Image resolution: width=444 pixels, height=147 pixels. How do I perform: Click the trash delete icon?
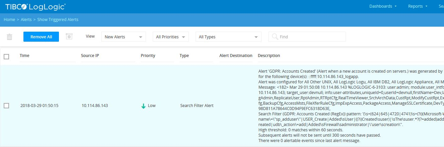pyautogui.click(x=9, y=37)
